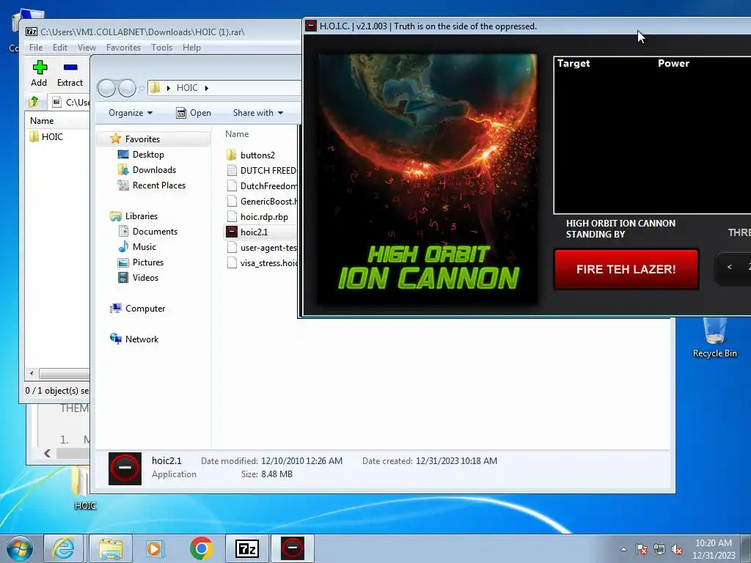Click the High Orbit Ion Cannon logo image
This screenshot has height=563, width=751.
pos(428,179)
